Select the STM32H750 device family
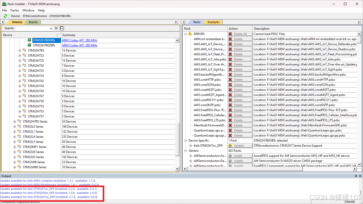 click(36, 101)
